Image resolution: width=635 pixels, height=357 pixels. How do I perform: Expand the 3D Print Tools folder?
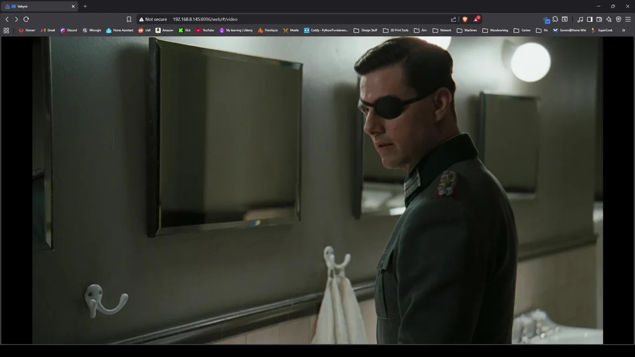[396, 30]
